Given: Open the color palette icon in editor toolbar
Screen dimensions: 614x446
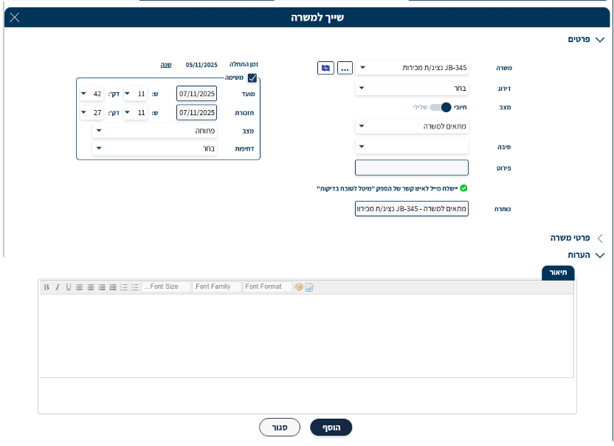Looking at the screenshot, I should coord(298,287).
